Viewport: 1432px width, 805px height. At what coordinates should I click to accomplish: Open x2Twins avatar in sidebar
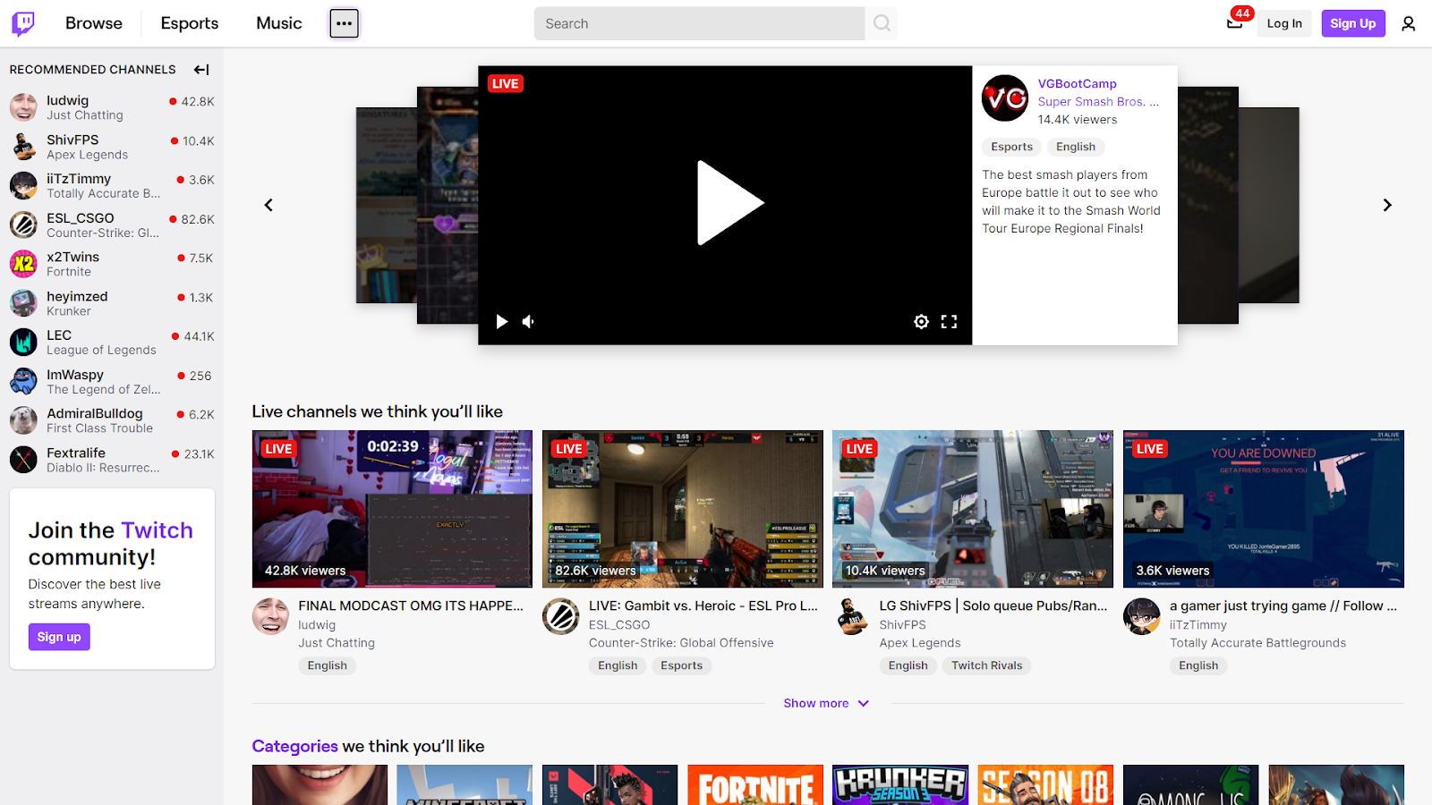click(23, 264)
